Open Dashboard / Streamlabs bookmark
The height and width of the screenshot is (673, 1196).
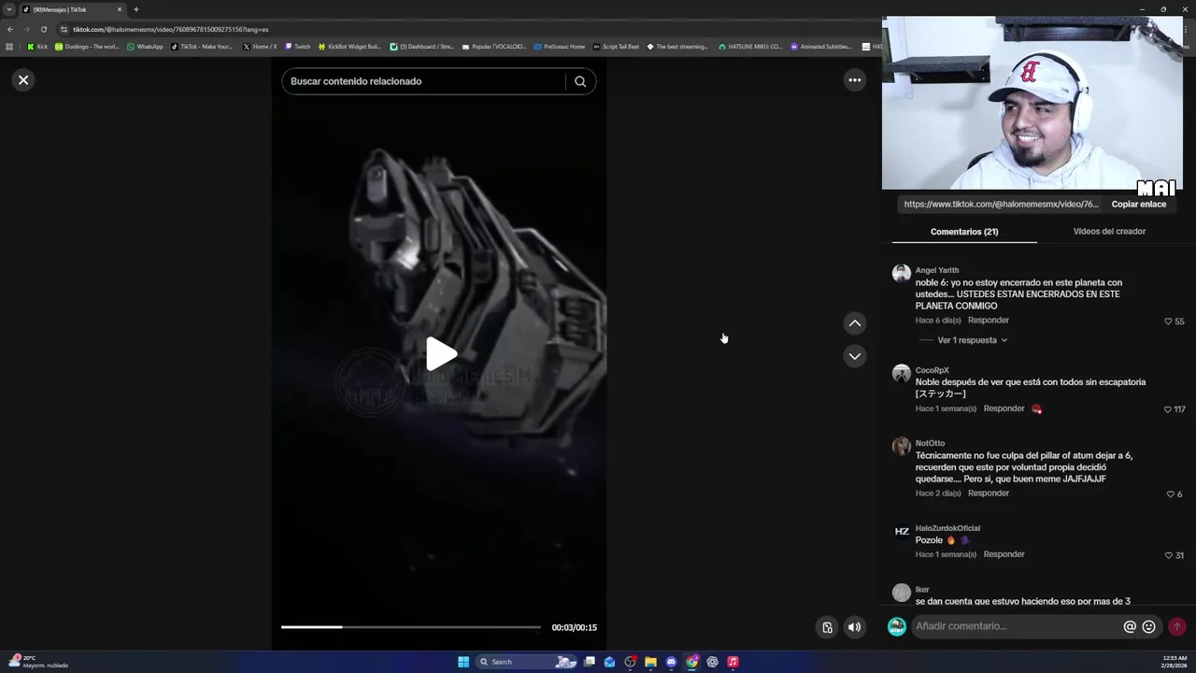421,47
